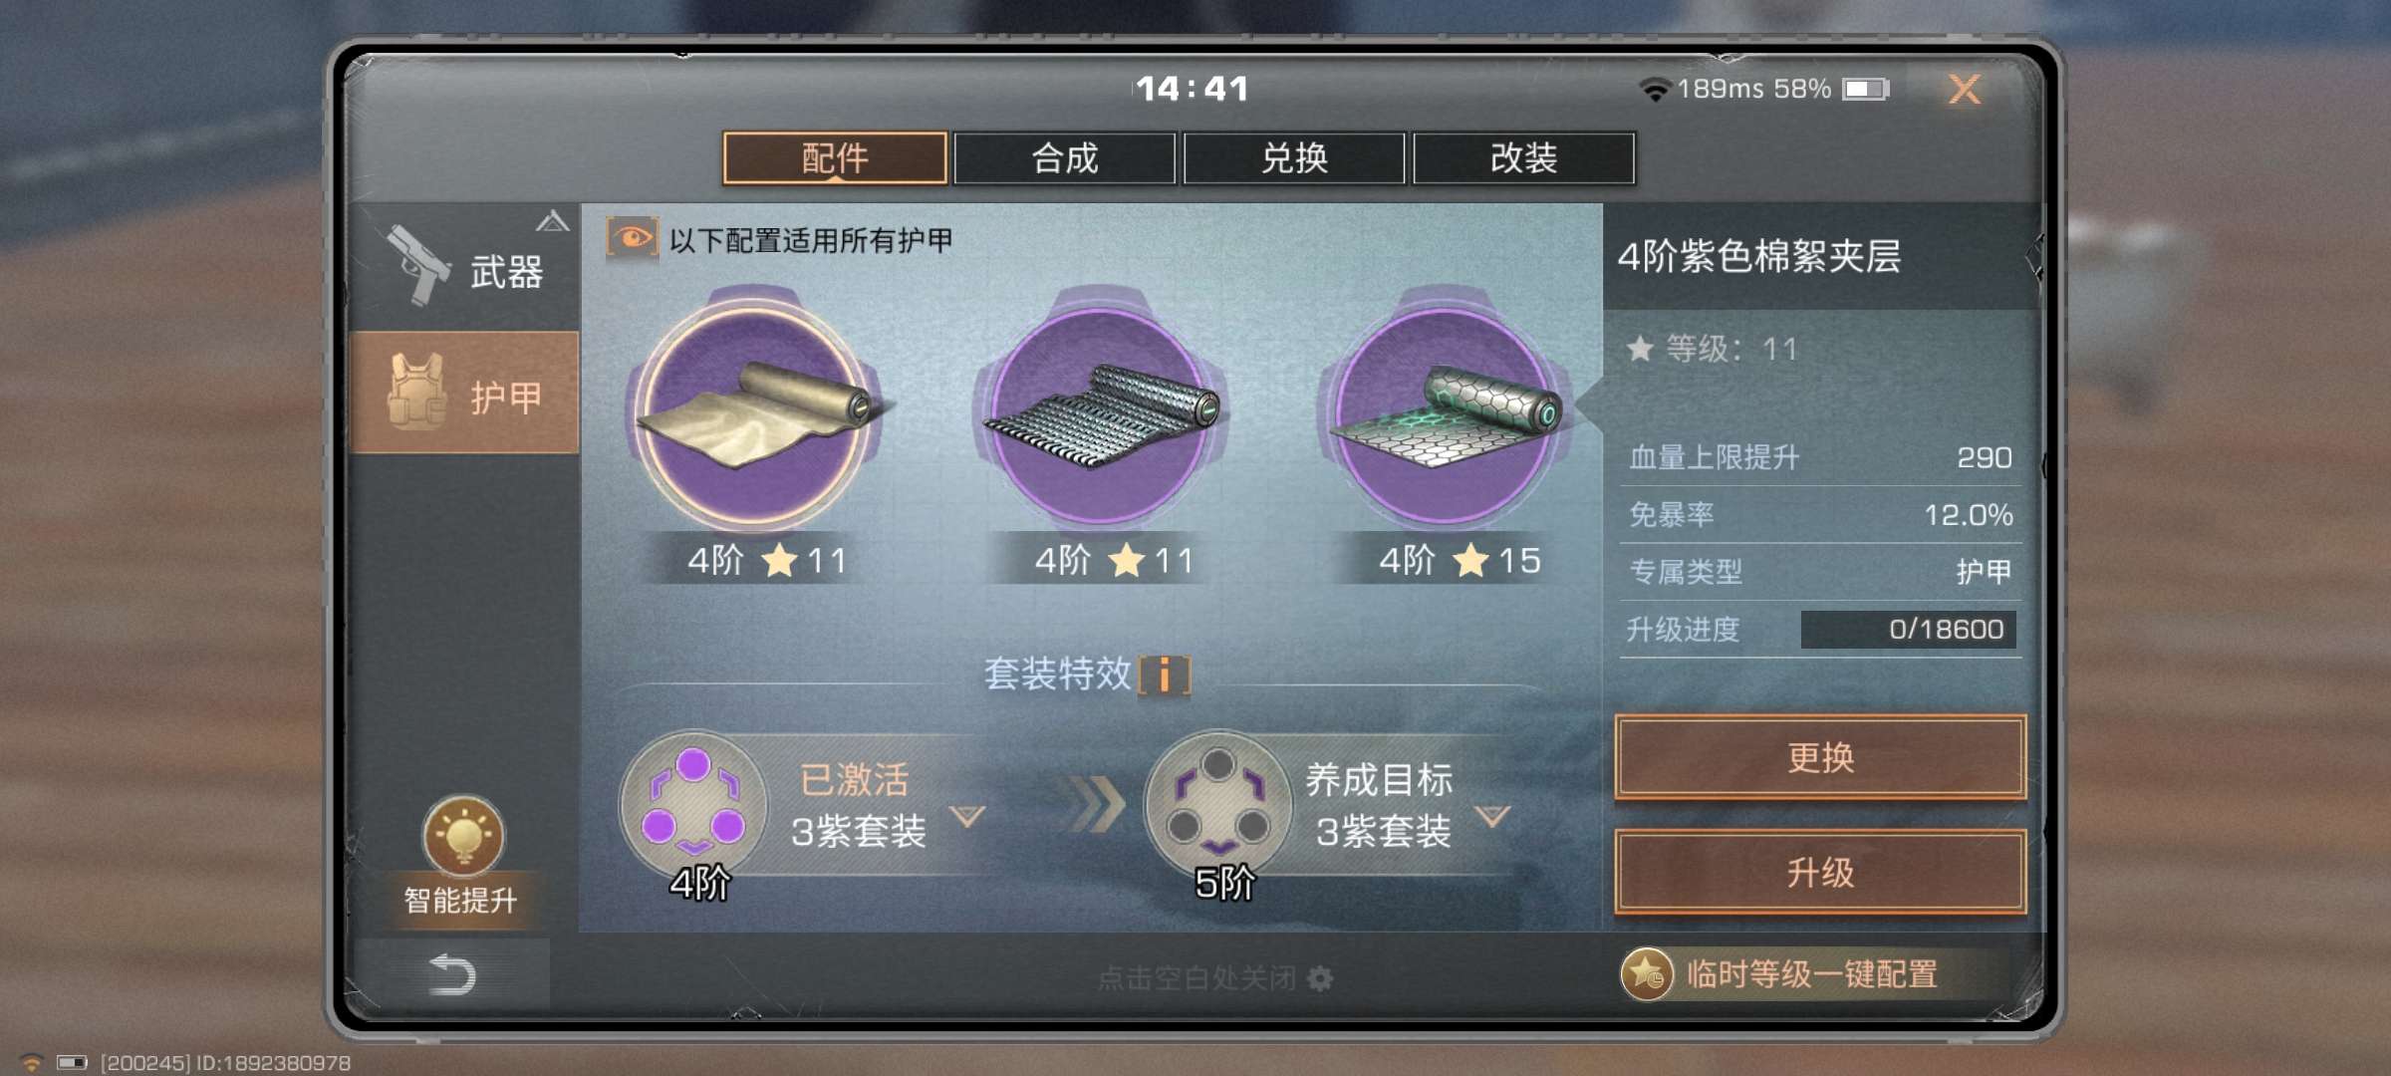Click the back arrow icon
The height and width of the screenshot is (1076, 2391).
[451, 973]
